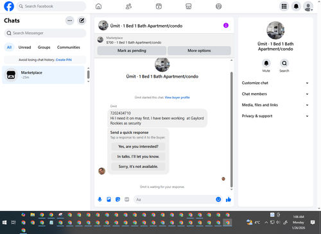The height and width of the screenshot is (234, 321).
Task: Start a new message with compose icon
Action: pos(82,21)
